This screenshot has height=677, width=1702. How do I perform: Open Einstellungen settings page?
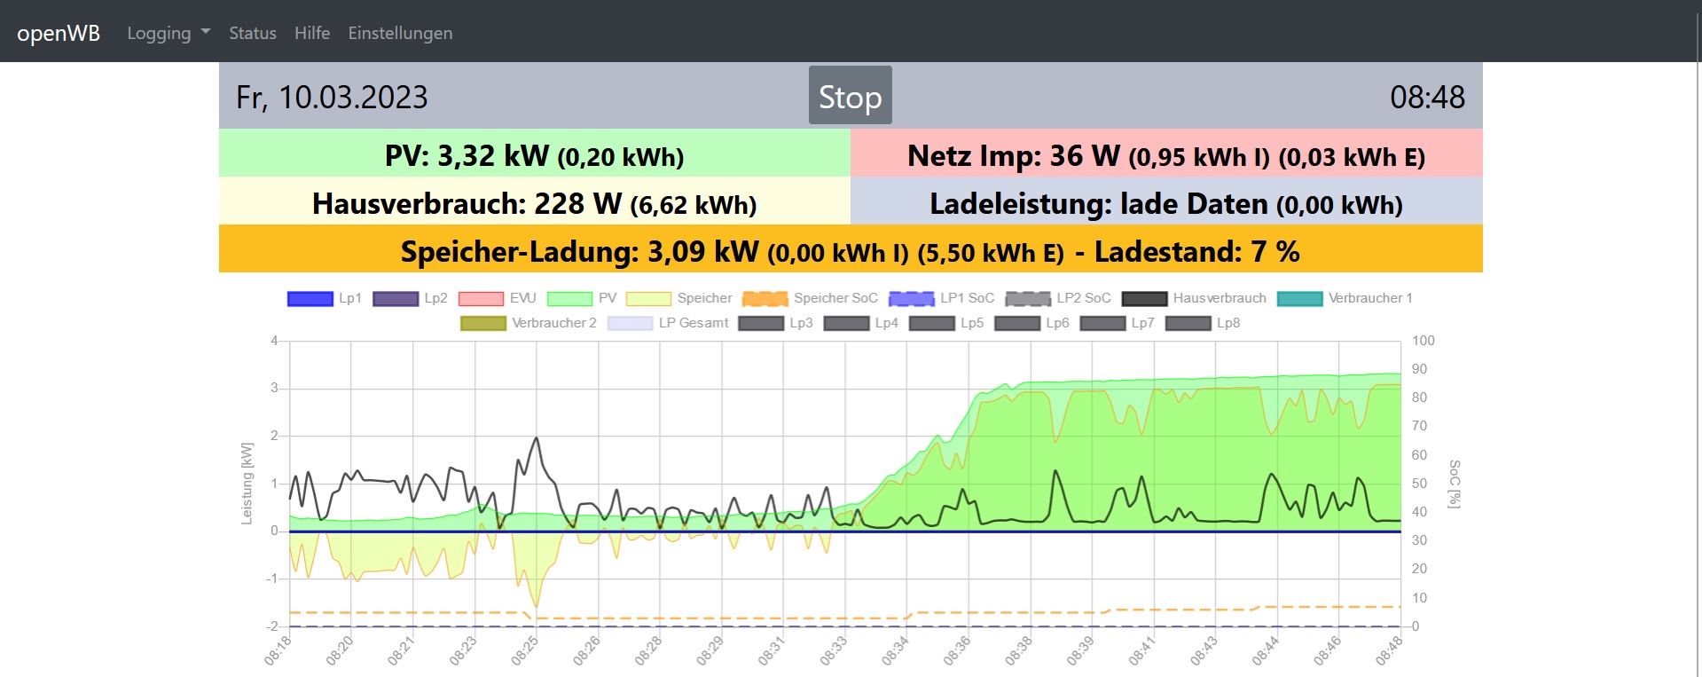400,33
